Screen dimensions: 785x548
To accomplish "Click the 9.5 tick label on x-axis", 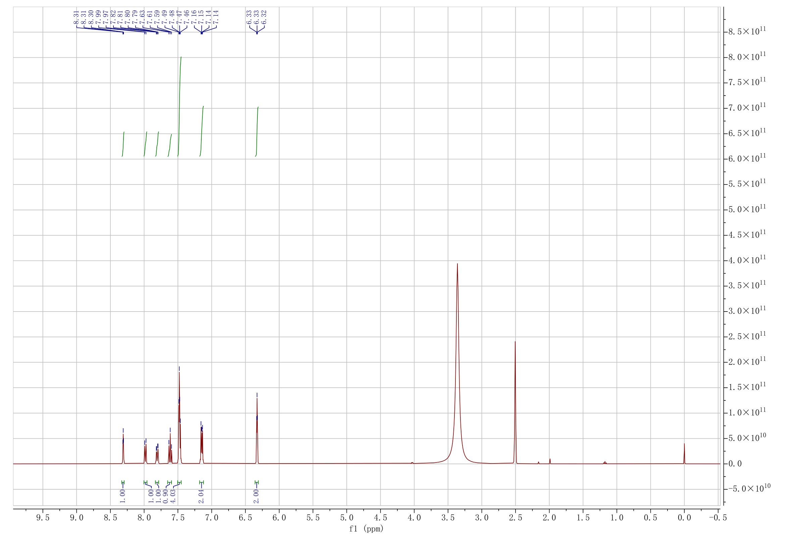I will coord(43,518).
